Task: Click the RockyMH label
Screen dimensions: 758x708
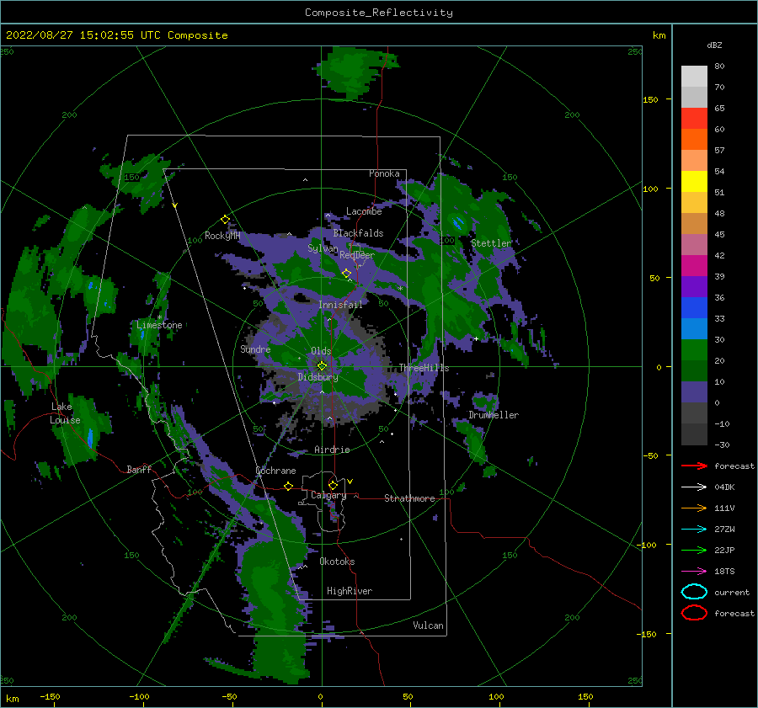Action: [x=222, y=236]
